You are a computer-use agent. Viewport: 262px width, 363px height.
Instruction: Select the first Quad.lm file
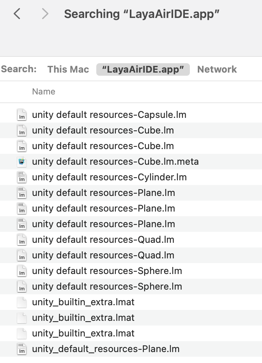[103, 240]
